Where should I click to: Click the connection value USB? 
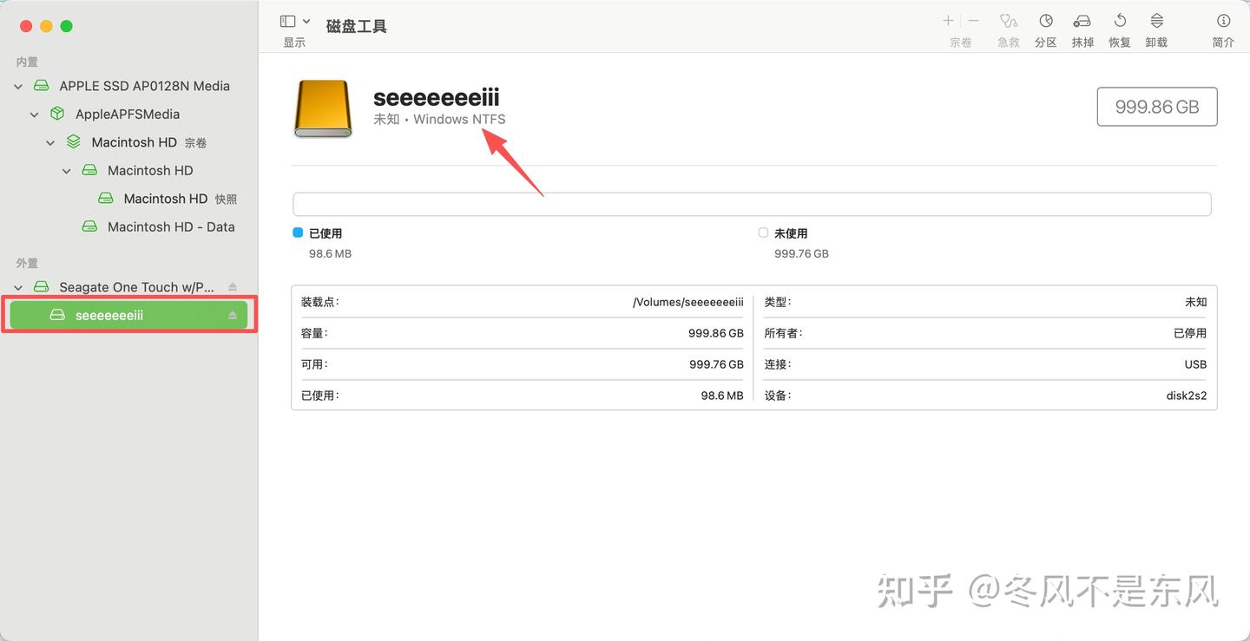click(1195, 364)
